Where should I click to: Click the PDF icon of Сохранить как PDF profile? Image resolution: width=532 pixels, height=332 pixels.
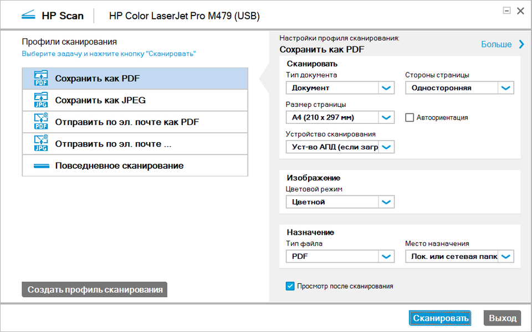[41, 78]
